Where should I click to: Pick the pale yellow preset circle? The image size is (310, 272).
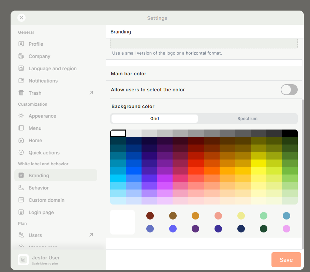point(241,216)
